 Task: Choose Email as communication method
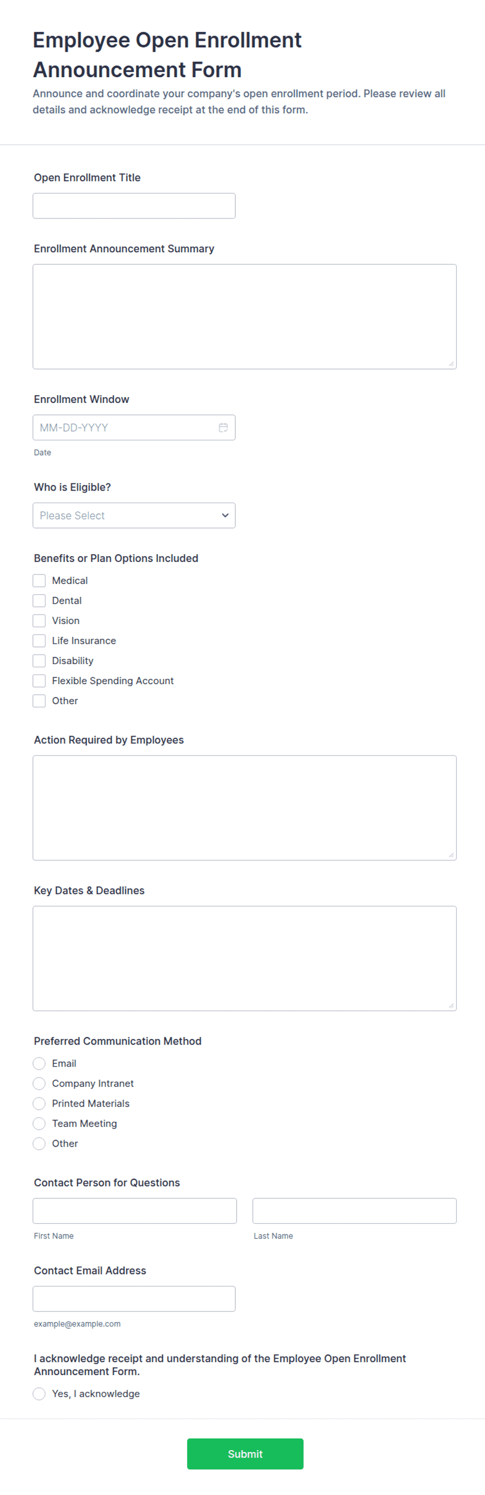(39, 1063)
